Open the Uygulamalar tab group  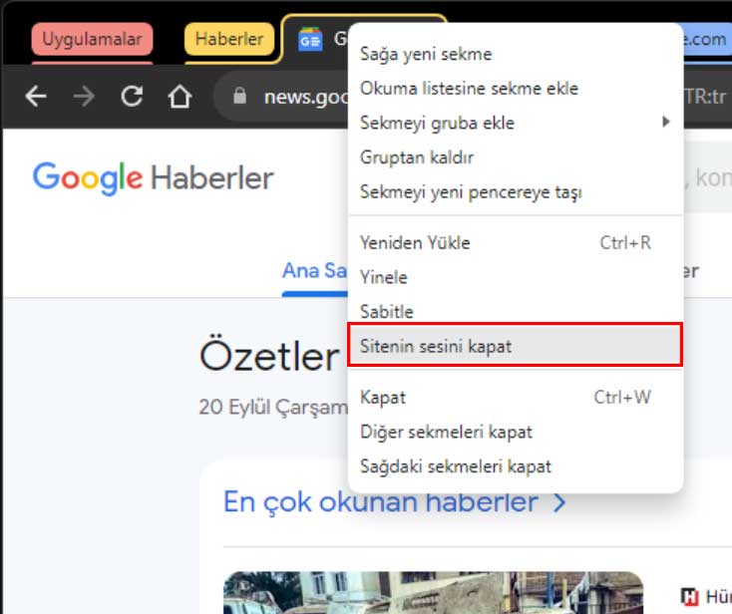[x=92, y=39]
